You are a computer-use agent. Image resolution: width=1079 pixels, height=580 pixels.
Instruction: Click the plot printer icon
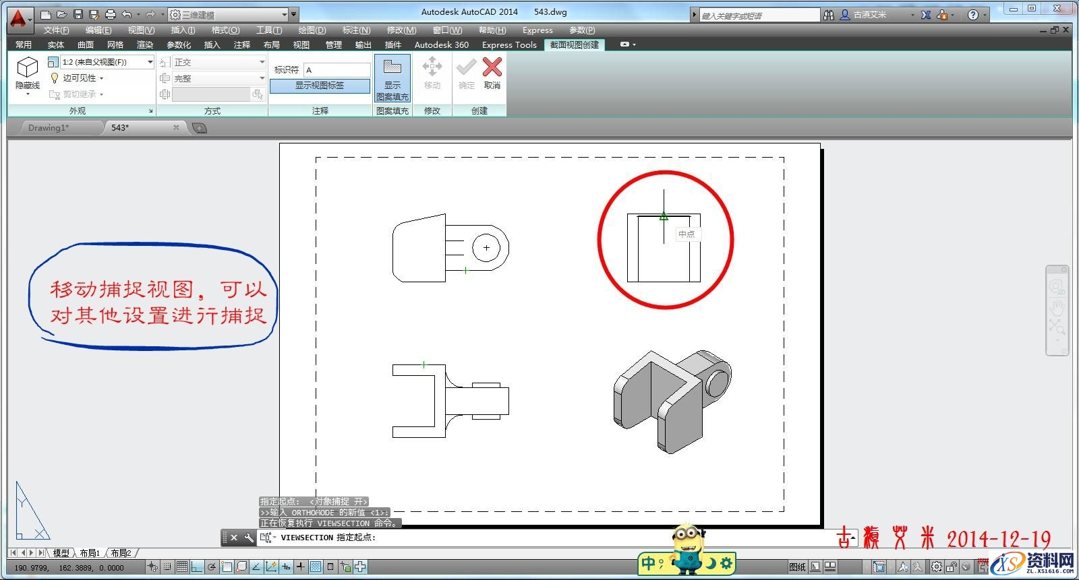point(111,14)
